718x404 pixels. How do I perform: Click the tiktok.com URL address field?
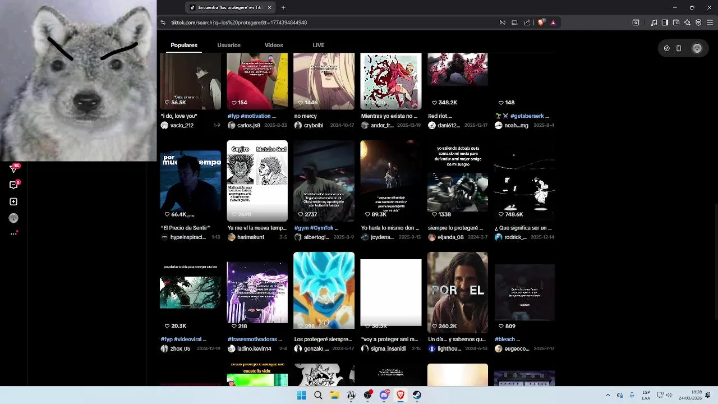tap(331, 22)
